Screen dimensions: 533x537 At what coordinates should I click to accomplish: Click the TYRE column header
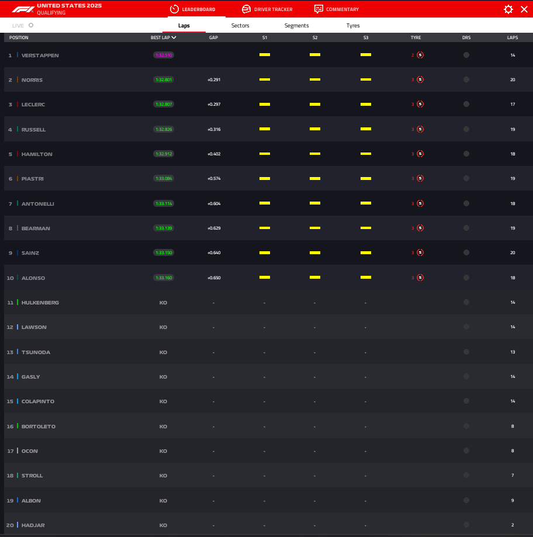[x=416, y=37]
